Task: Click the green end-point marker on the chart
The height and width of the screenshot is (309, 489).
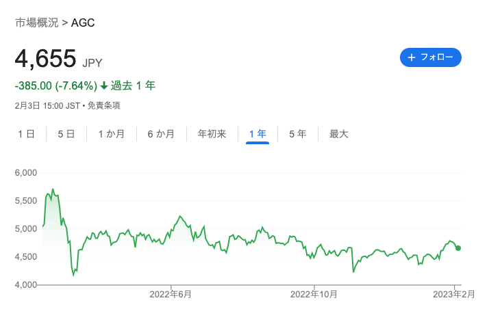Action: [457, 248]
